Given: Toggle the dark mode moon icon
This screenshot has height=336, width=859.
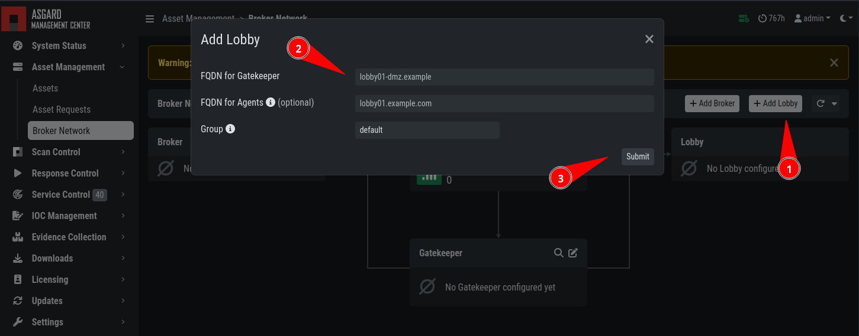Looking at the screenshot, I should 843,18.
